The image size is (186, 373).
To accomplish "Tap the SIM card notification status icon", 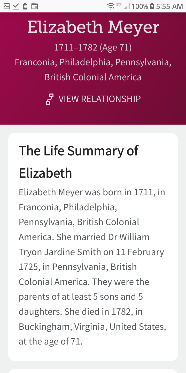I will pos(25,6).
